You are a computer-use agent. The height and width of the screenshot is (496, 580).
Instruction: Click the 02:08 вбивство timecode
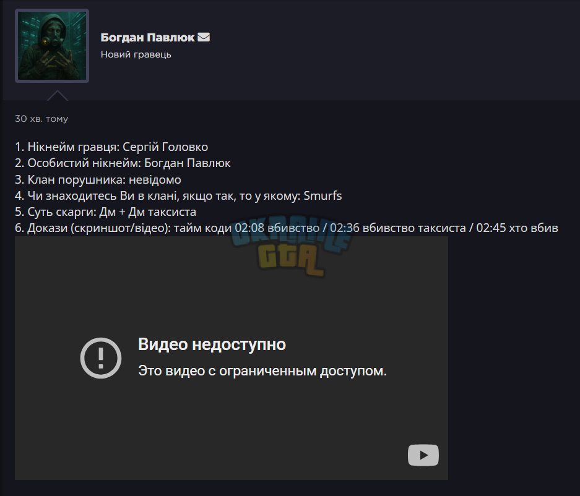pos(277,228)
